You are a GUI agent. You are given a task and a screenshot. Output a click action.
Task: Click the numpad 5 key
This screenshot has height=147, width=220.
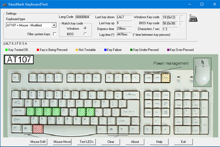click(x=187, y=112)
